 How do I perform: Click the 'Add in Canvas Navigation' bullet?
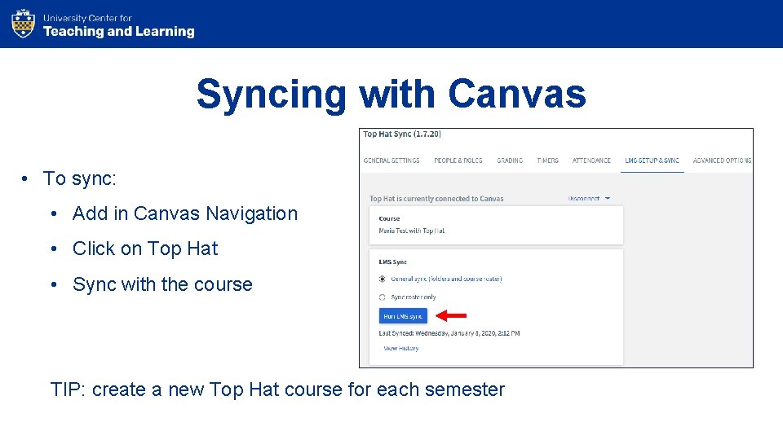pos(185,213)
